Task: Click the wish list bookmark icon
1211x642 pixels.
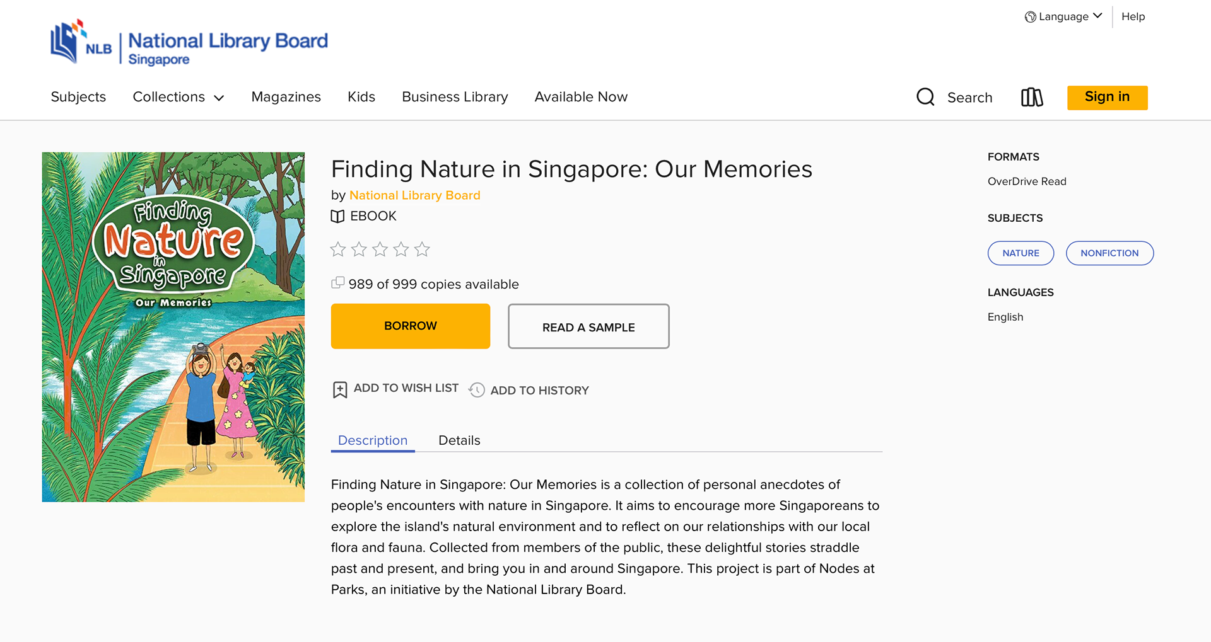Action: pos(339,390)
